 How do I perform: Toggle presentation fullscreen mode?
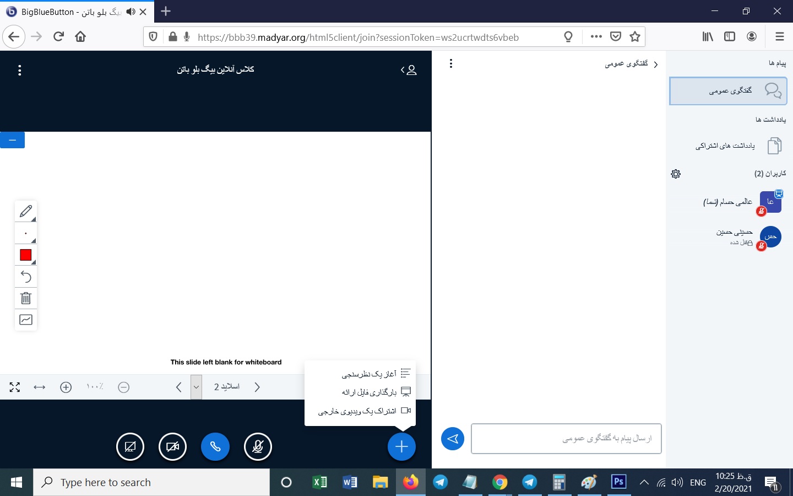coord(15,387)
